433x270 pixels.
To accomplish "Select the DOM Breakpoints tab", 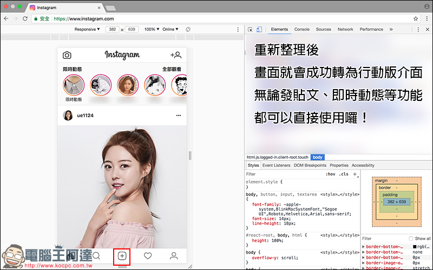I will click(310, 165).
